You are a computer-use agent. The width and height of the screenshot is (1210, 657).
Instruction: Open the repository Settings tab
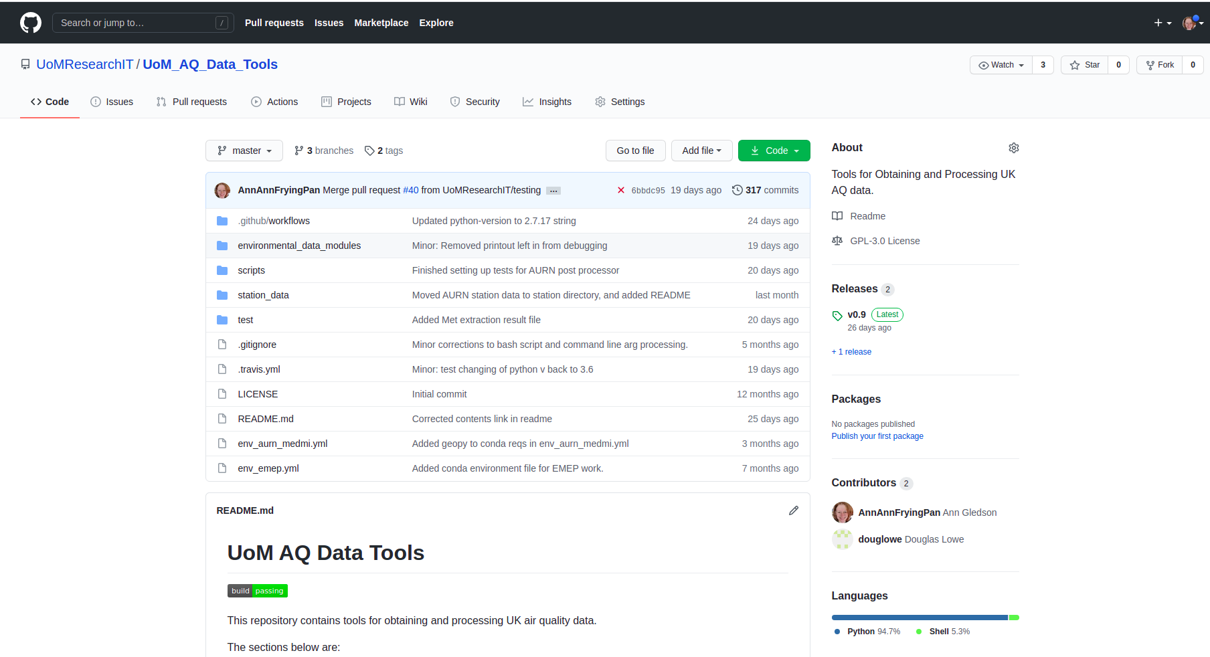(620, 102)
